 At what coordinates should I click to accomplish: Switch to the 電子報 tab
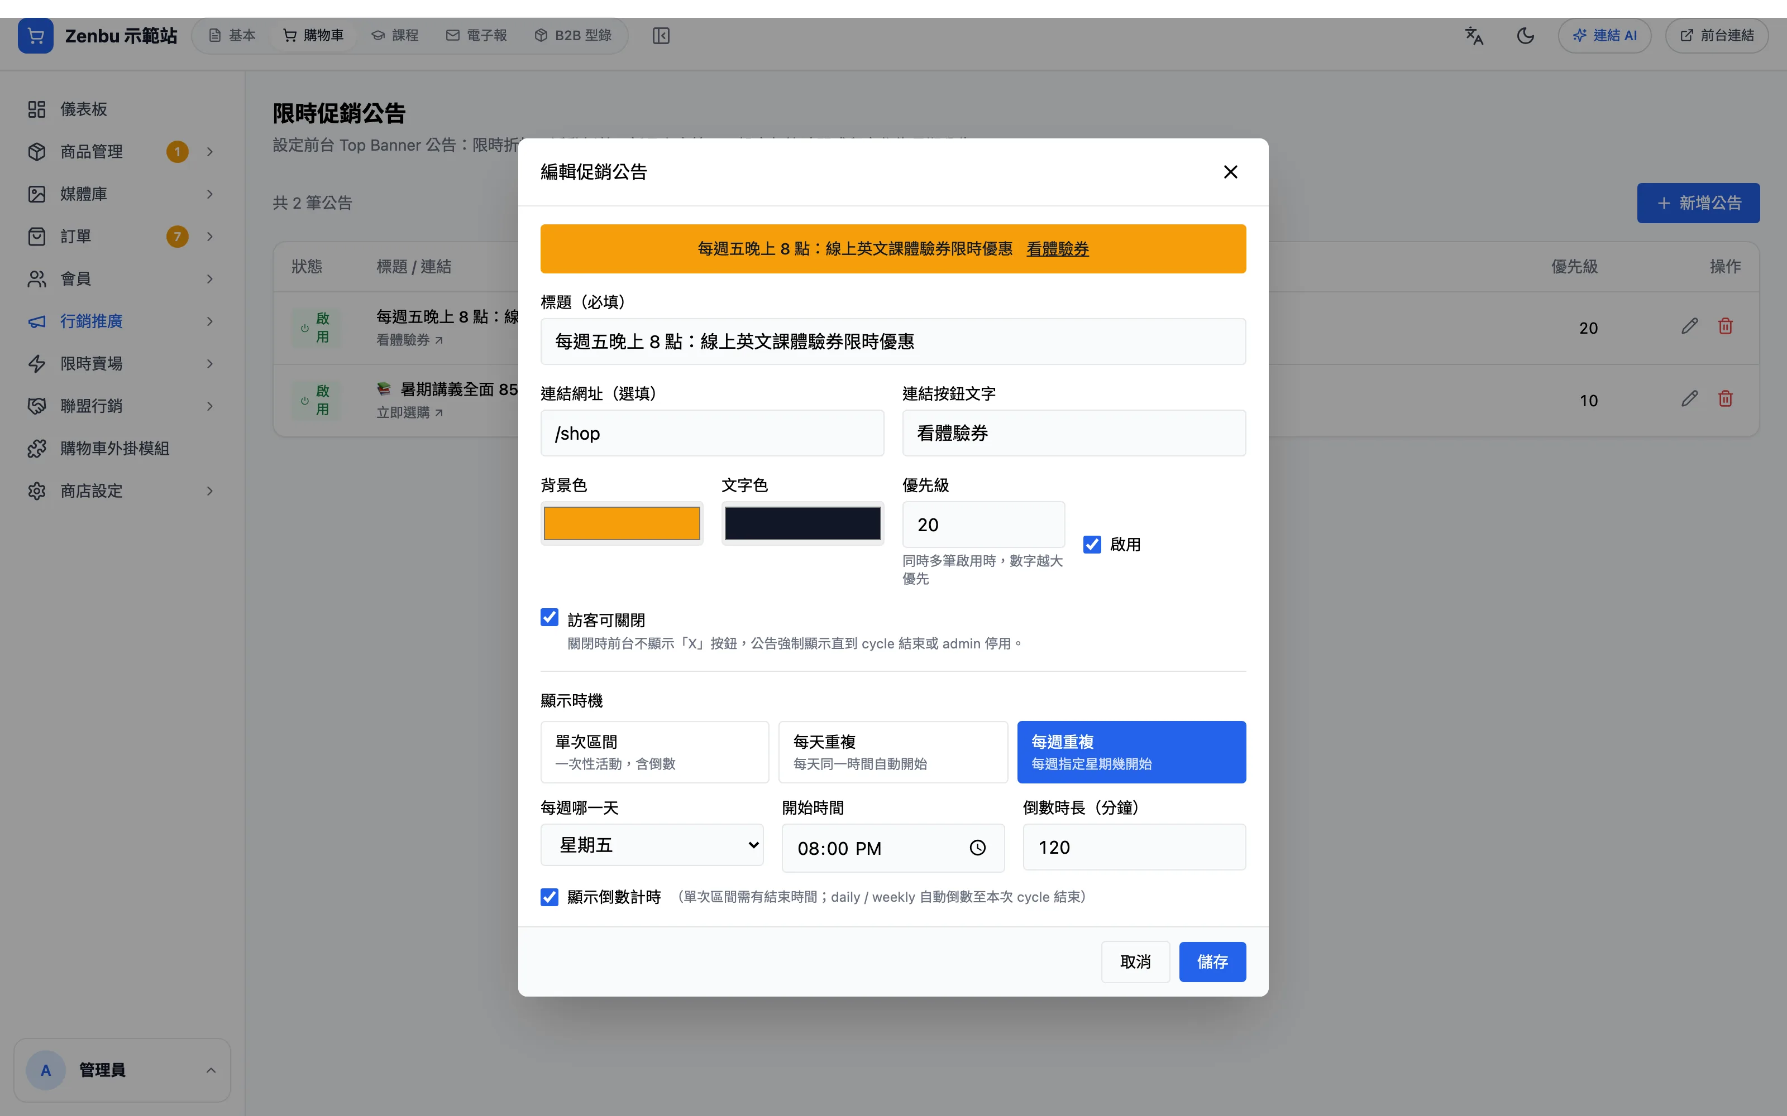coord(476,35)
